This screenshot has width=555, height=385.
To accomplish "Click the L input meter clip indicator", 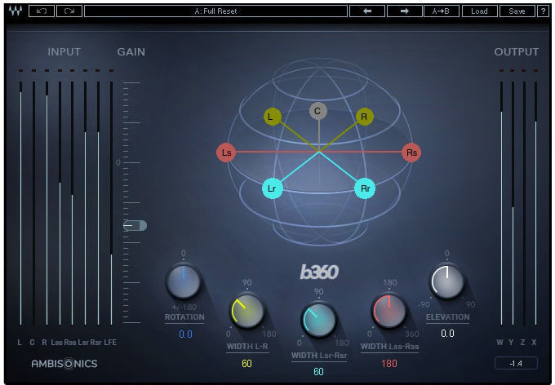I will point(20,70).
